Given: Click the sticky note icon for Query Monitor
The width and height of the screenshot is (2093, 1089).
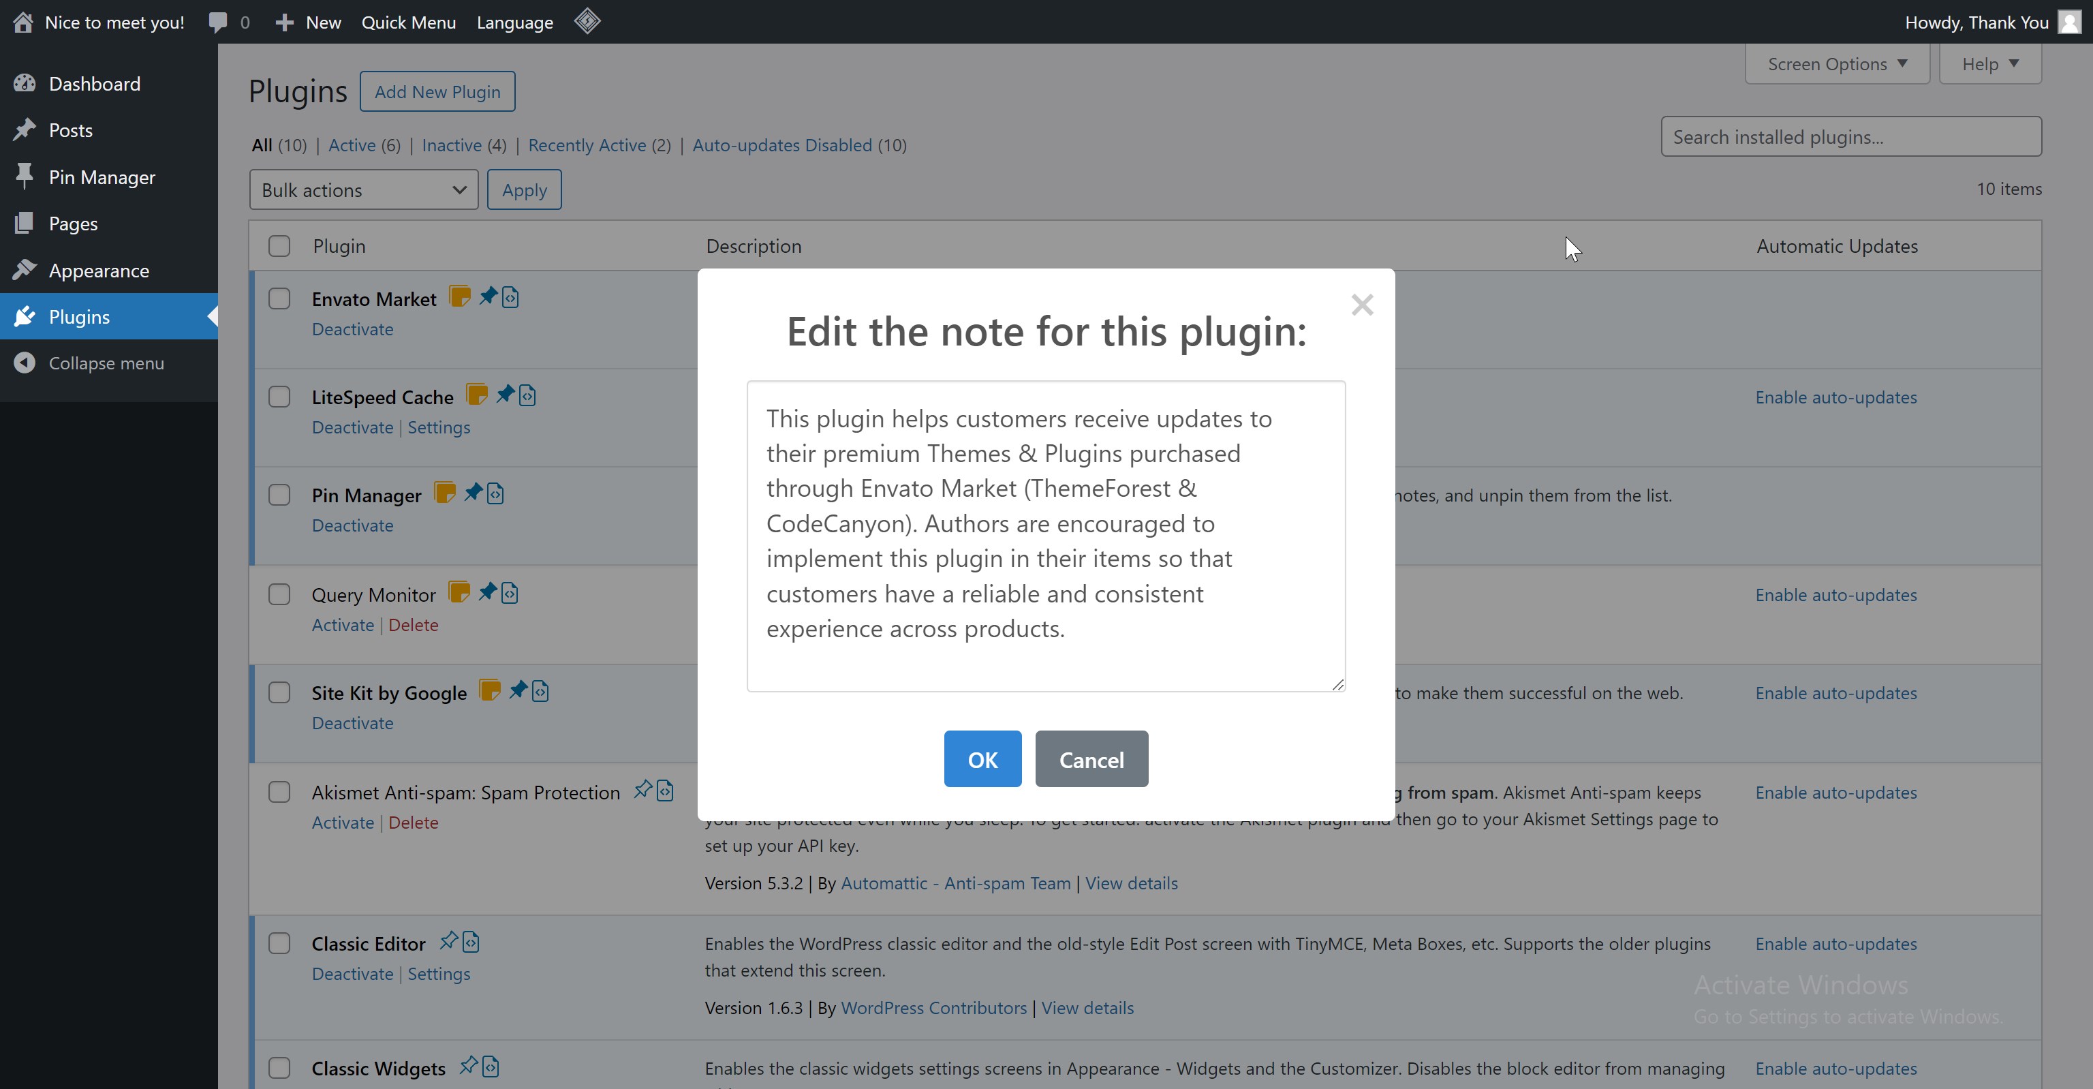Looking at the screenshot, I should [459, 592].
